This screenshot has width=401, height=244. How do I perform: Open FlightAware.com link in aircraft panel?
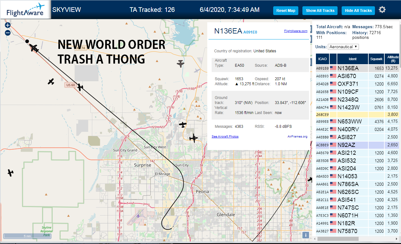(x=296, y=31)
